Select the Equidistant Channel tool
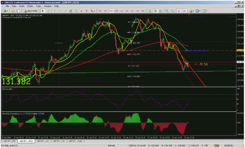Image resolution: width=245 pixels, height=148 pixels. pos(71,11)
